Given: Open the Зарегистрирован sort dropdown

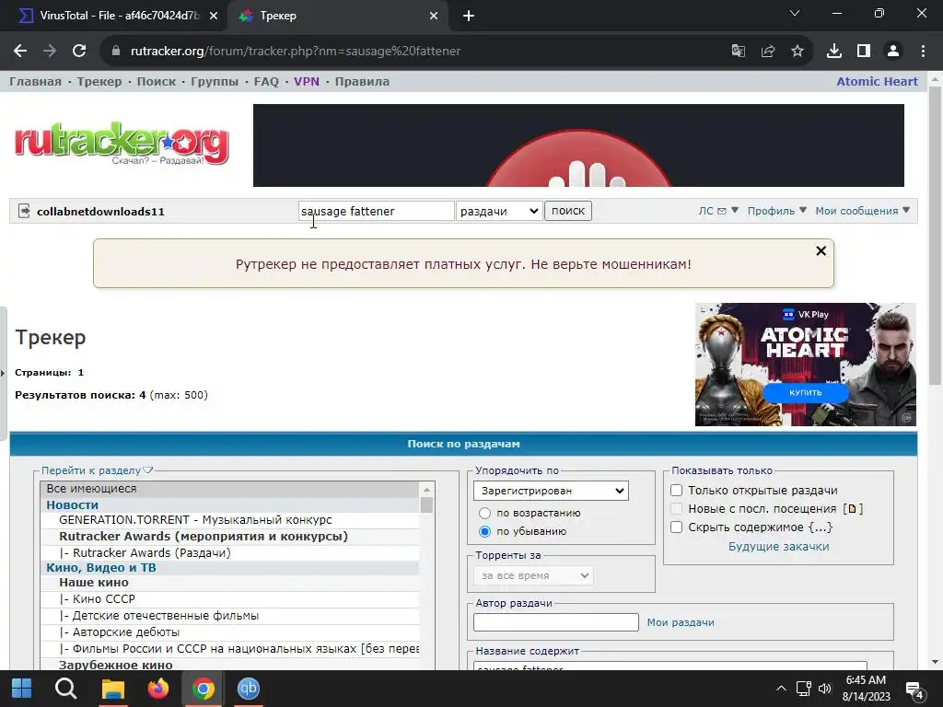Looking at the screenshot, I should click(x=551, y=491).
